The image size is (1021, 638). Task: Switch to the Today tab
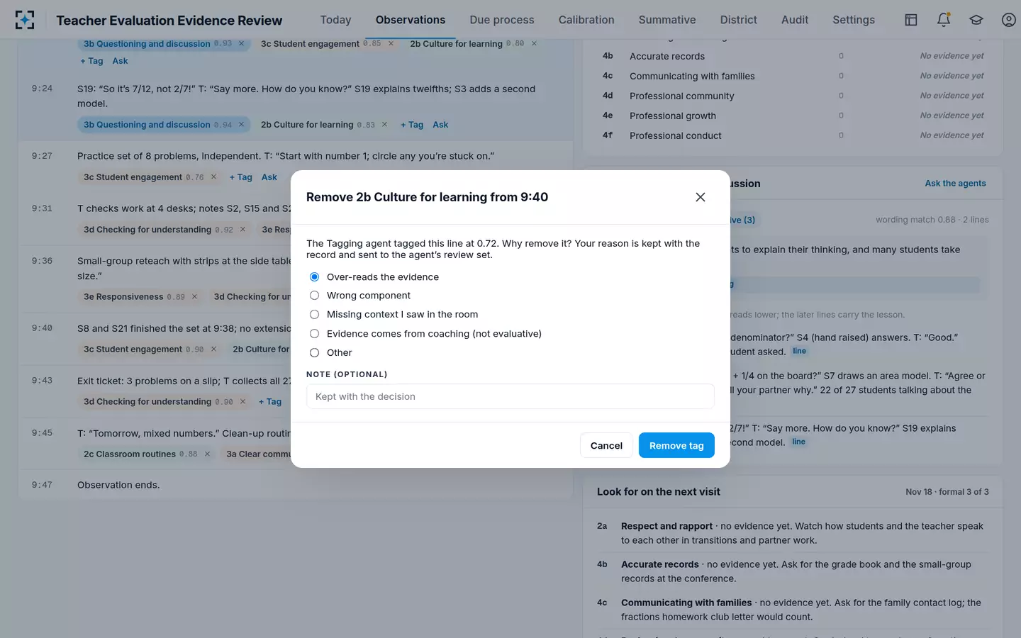pyautogui.click(x=335, y=20)
